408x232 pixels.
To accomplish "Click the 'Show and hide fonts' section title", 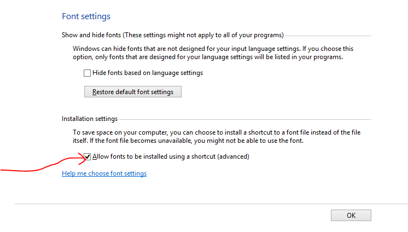I will 91,35.
